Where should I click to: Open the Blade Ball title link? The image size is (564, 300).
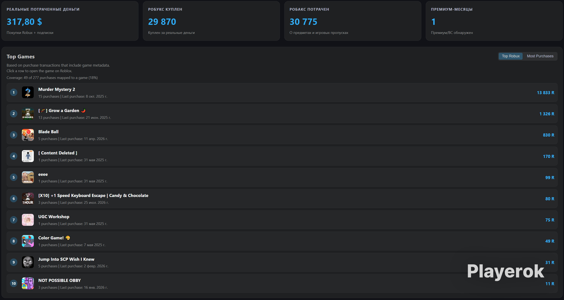(x=48, y=132)
